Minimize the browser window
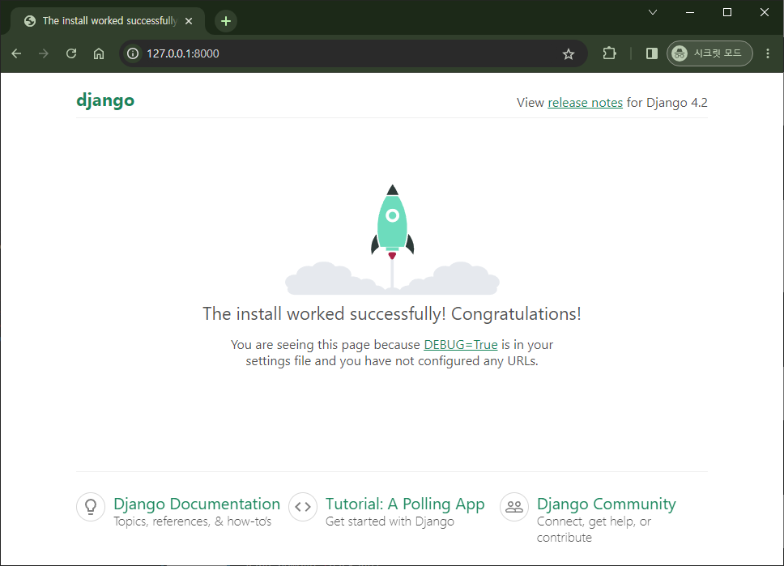Screen dimensions: 784x566 690,12
